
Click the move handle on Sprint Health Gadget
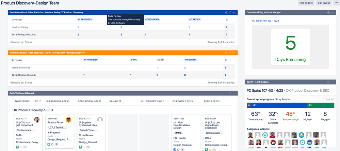(x=328, y=82)
